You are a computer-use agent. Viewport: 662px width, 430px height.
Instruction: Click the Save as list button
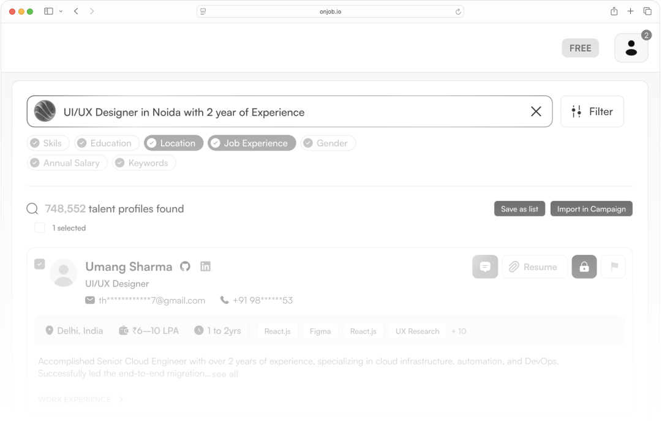click(519, 209)
